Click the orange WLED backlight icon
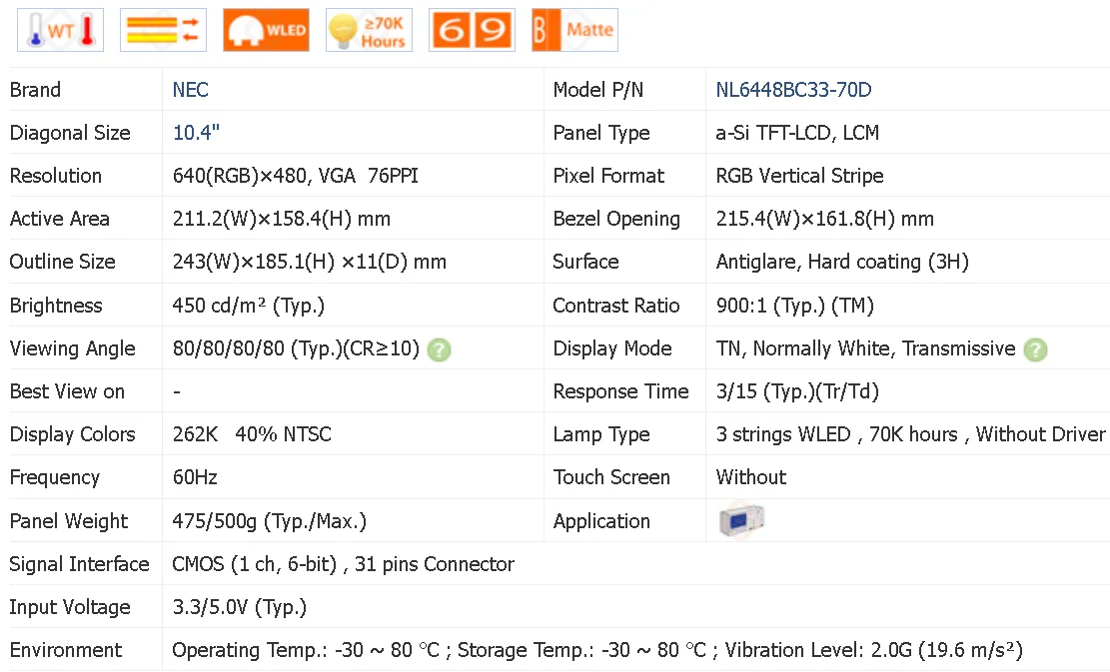This screenshot has height=672, width=1110. [266, 30]
